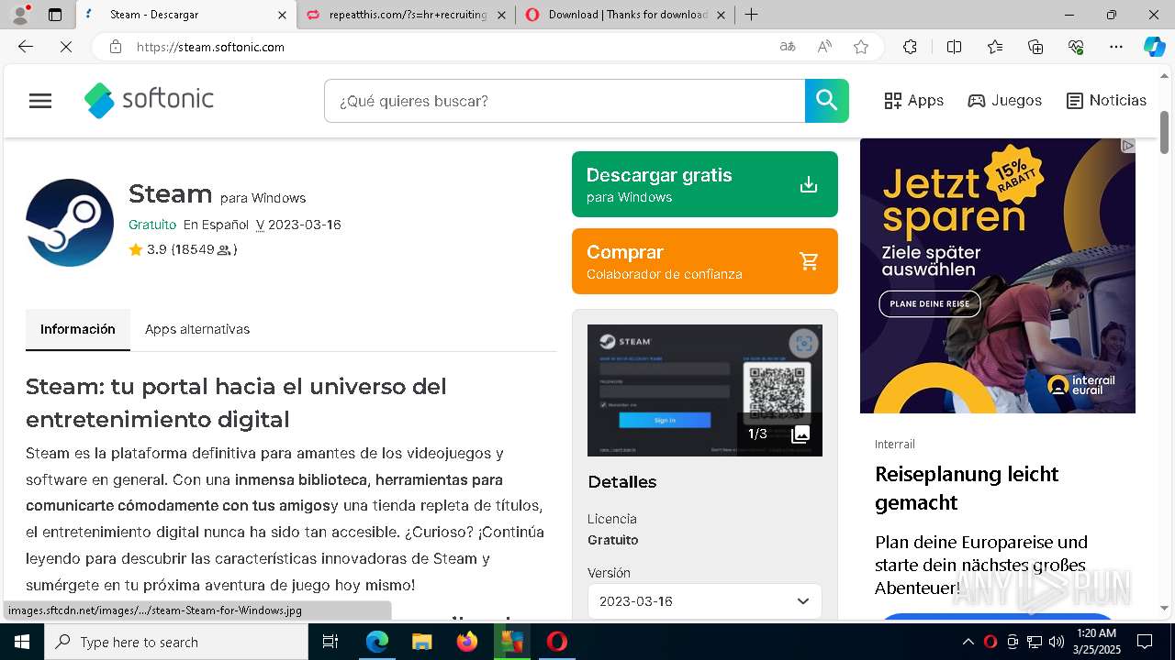The image size is (1175, 660).
Task: Click the volume icon in system tray
Action: [1057, 642]
